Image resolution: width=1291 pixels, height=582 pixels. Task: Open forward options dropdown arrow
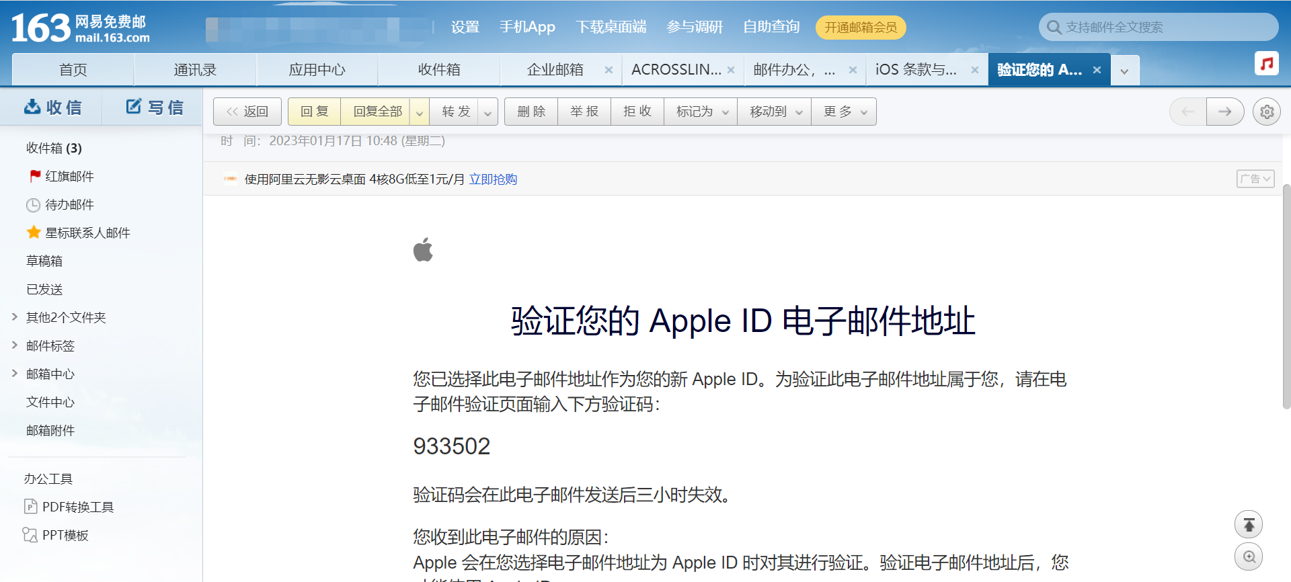click(x=488, y=112)
